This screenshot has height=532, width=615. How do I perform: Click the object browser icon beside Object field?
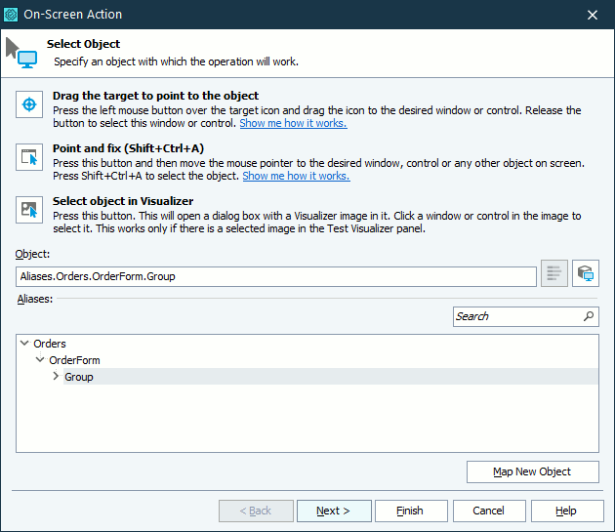point(586,274)
